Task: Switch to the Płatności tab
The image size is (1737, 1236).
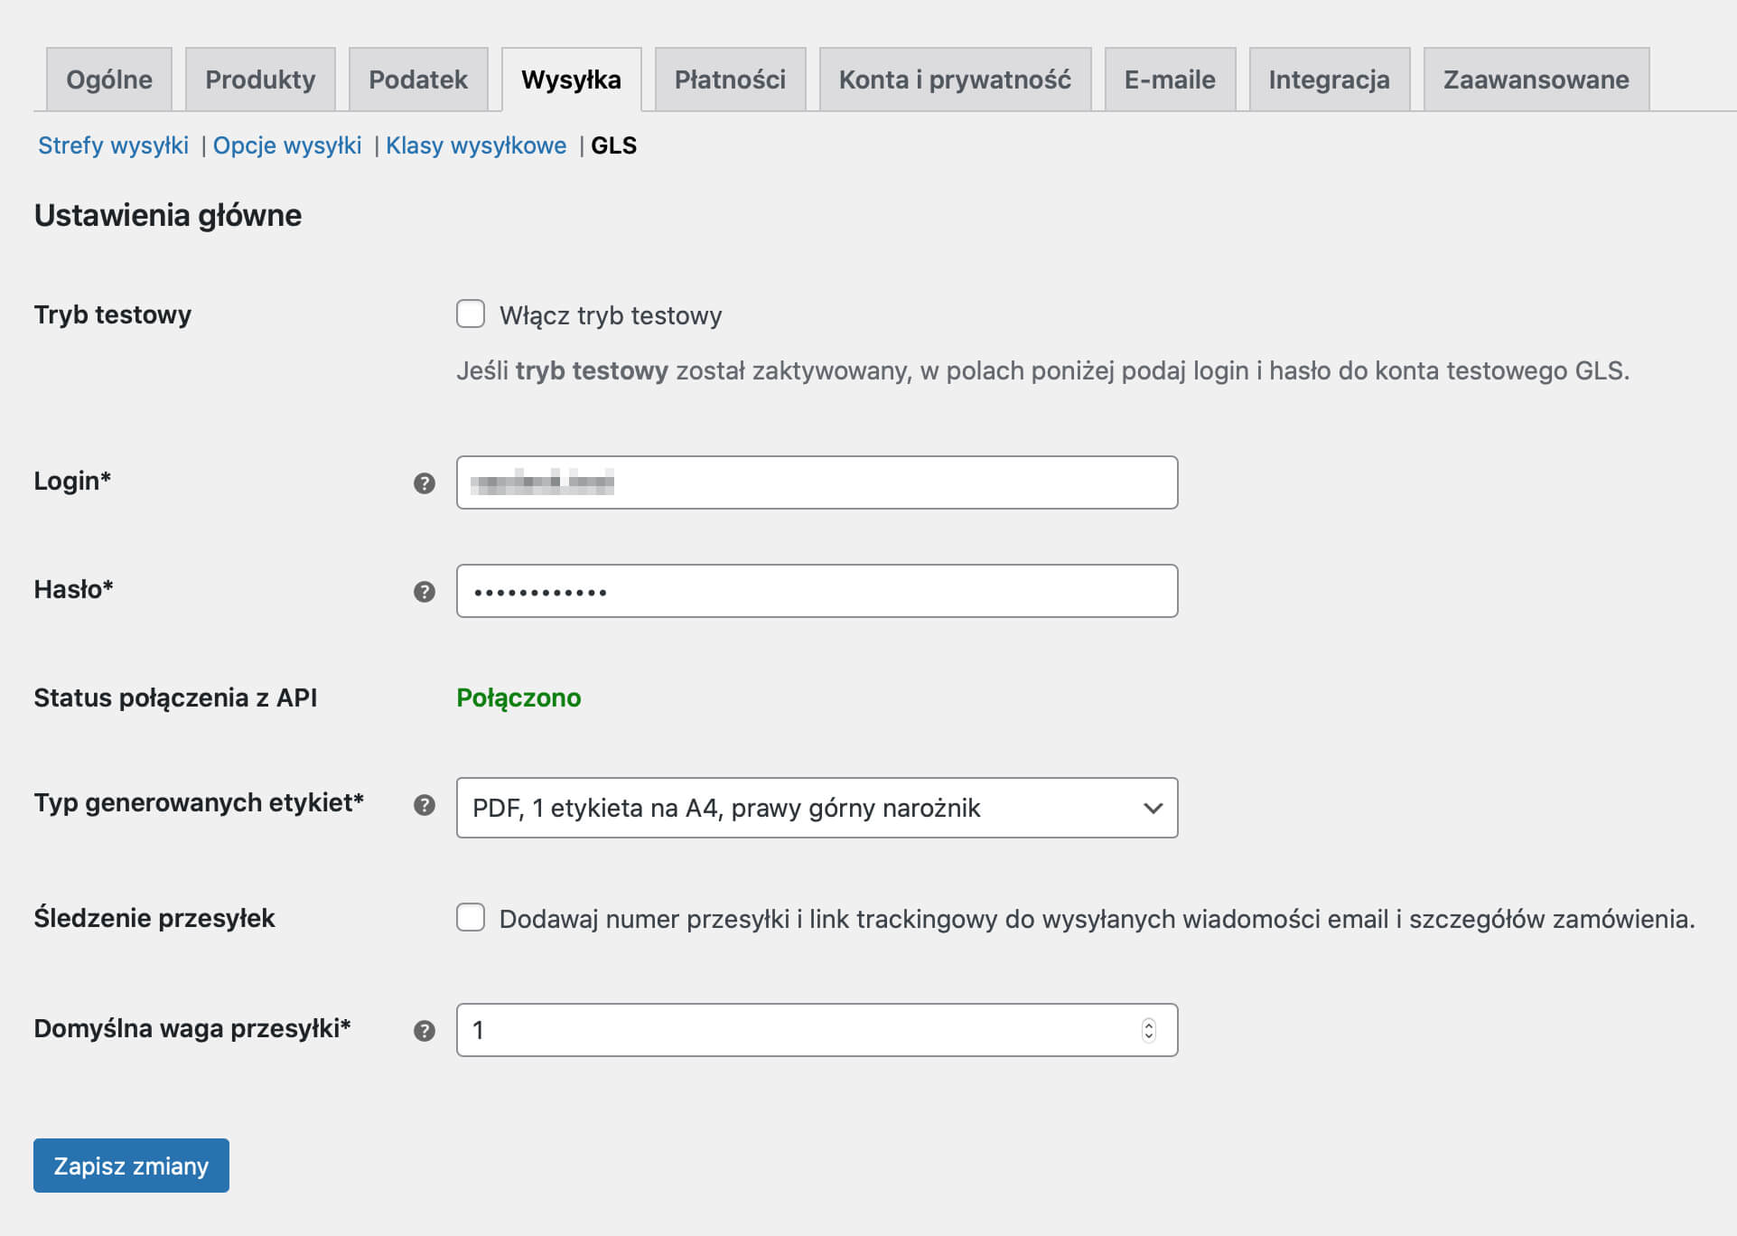Action: (730, 80)
